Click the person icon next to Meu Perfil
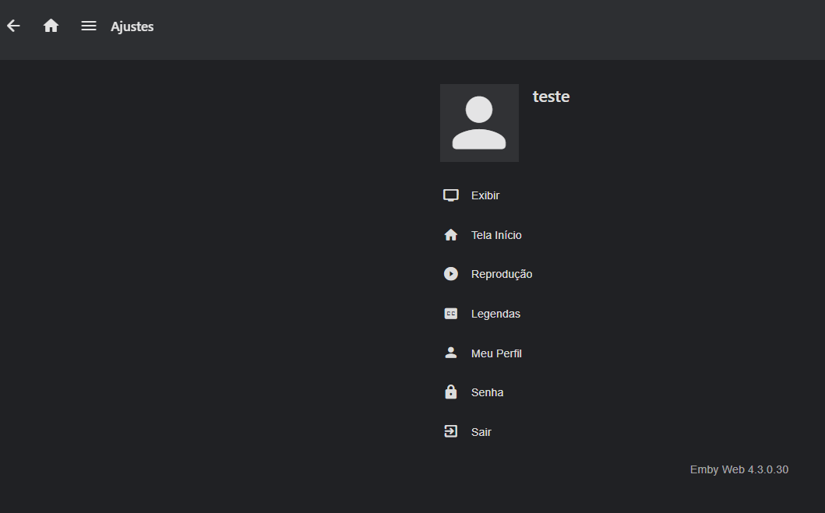The width and height of the screenshot is (825, 513). click(451, 352)
